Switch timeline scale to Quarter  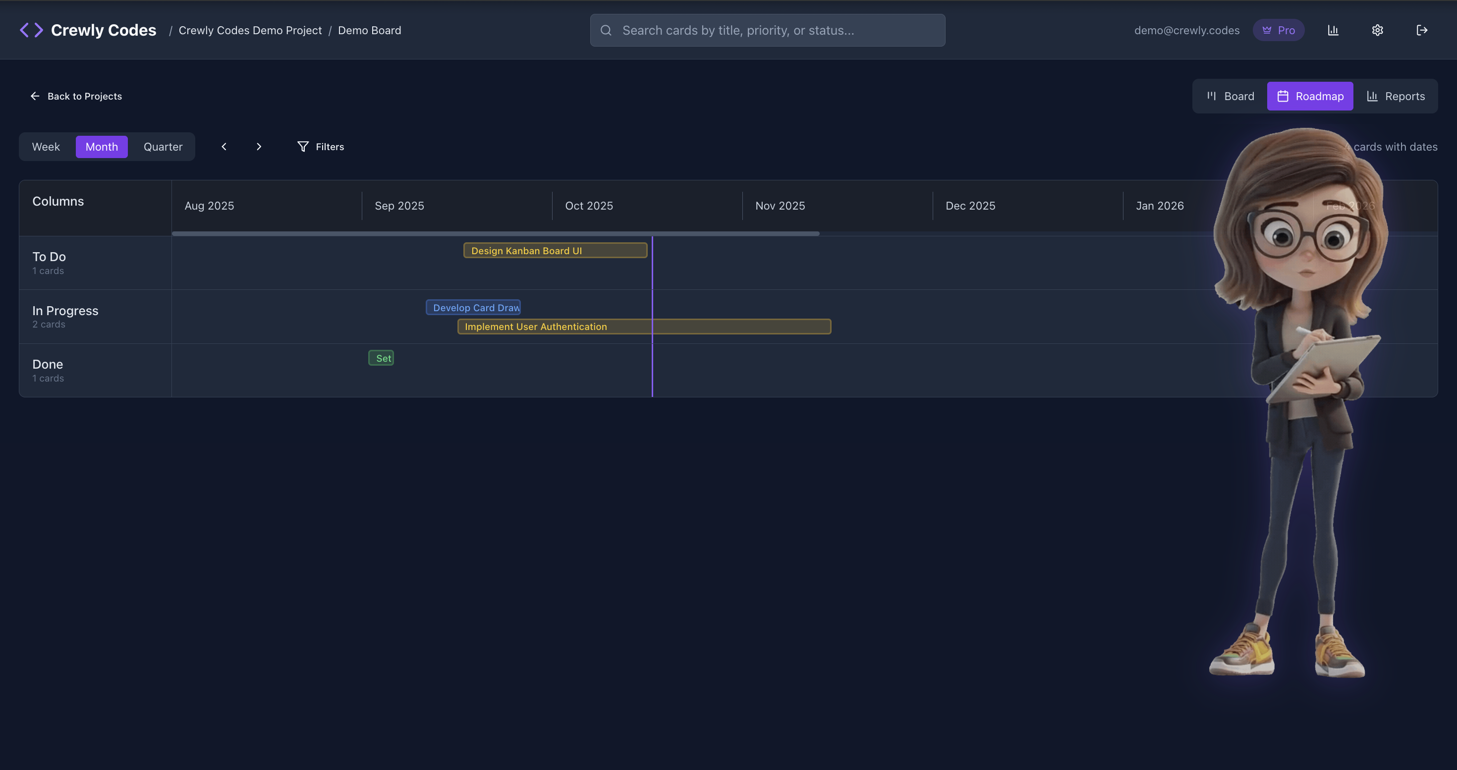point(163,147)
